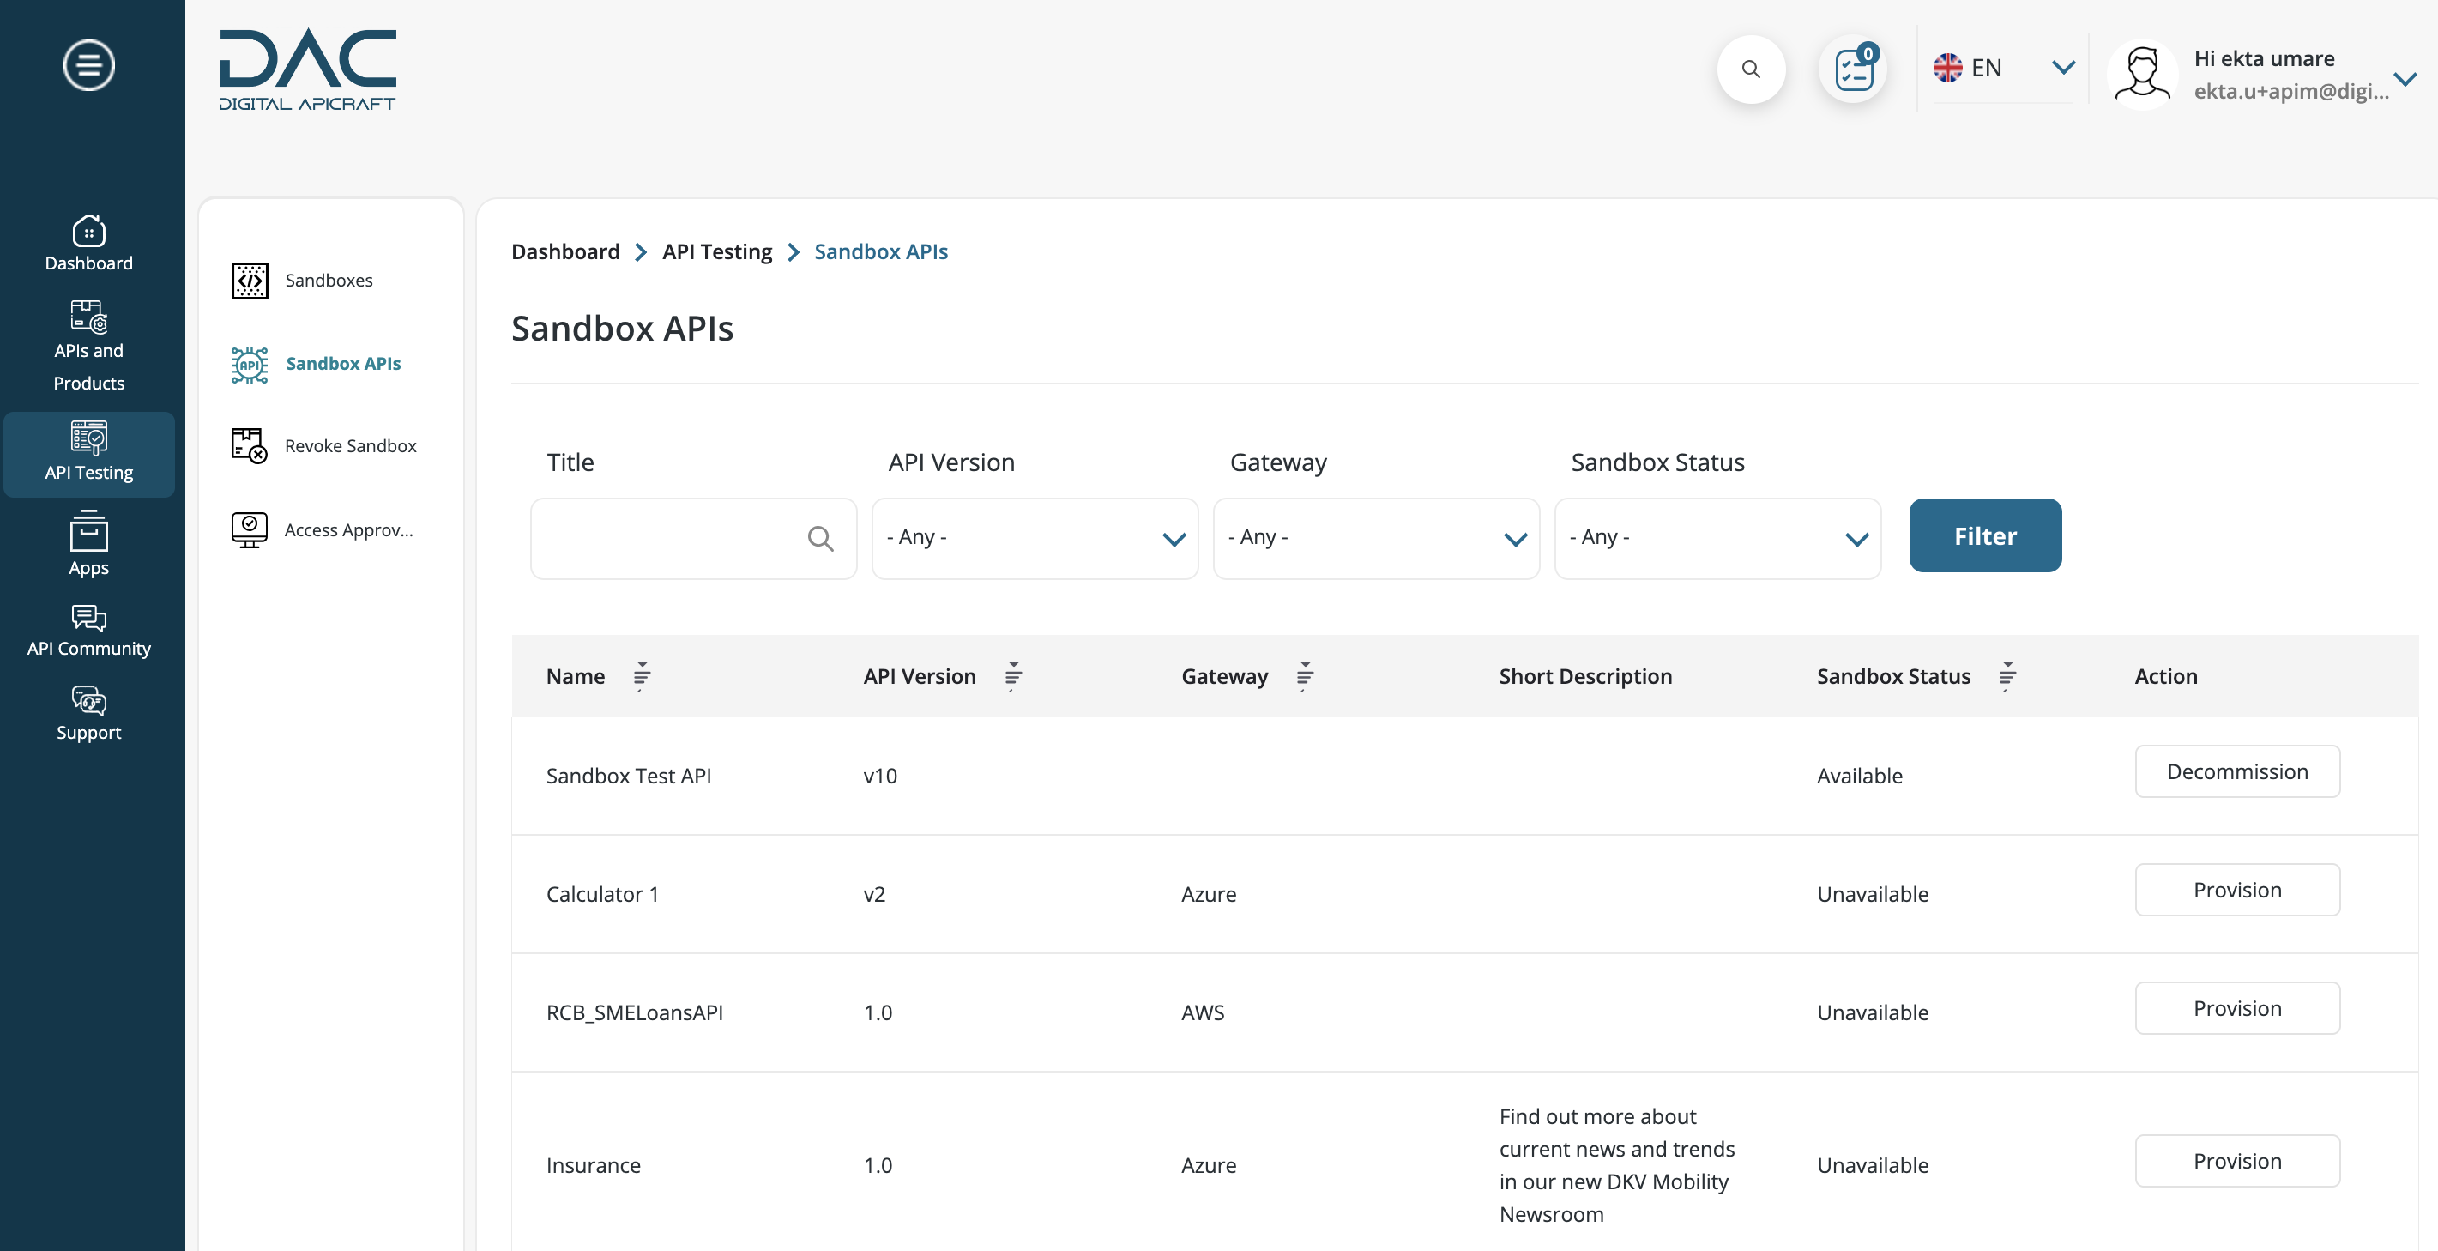Click the v2 version cell
The image size is (2438, 1251).
[874, 894]
